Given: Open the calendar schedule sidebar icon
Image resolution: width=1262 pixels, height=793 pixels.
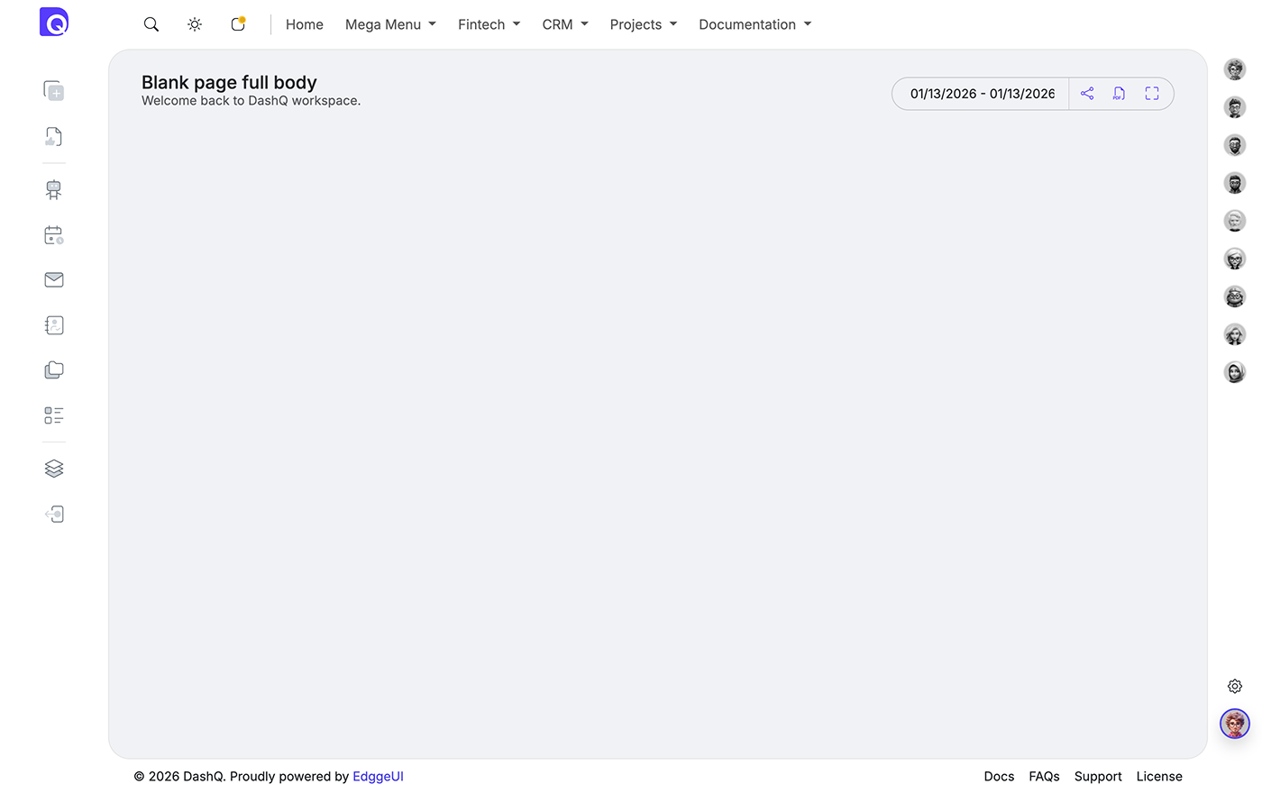Looking at the screenshot, I should pyautogui.click(x=54, y=235).
